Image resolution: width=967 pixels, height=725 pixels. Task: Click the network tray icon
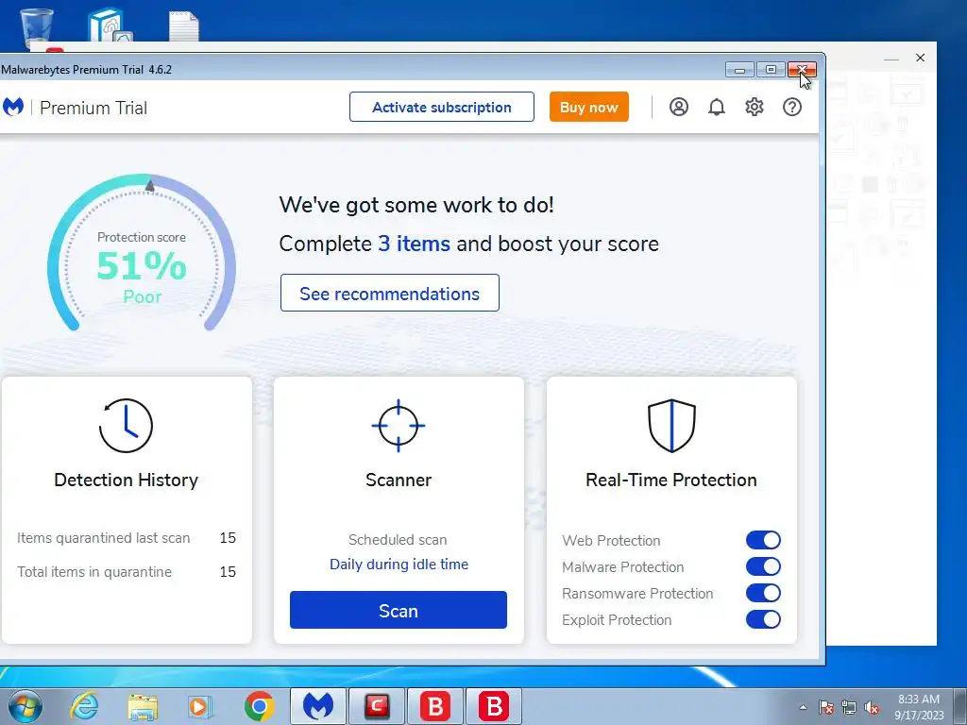coord(849,707)
